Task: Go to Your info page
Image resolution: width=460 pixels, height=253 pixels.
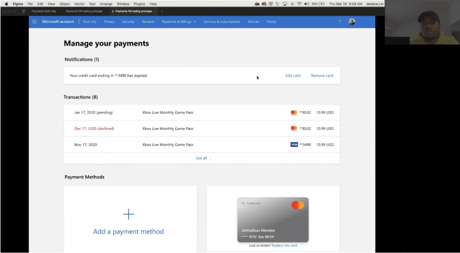Action: [x=90, y=22]
